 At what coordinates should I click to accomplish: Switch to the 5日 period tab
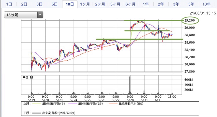click(x=54, y=4)
